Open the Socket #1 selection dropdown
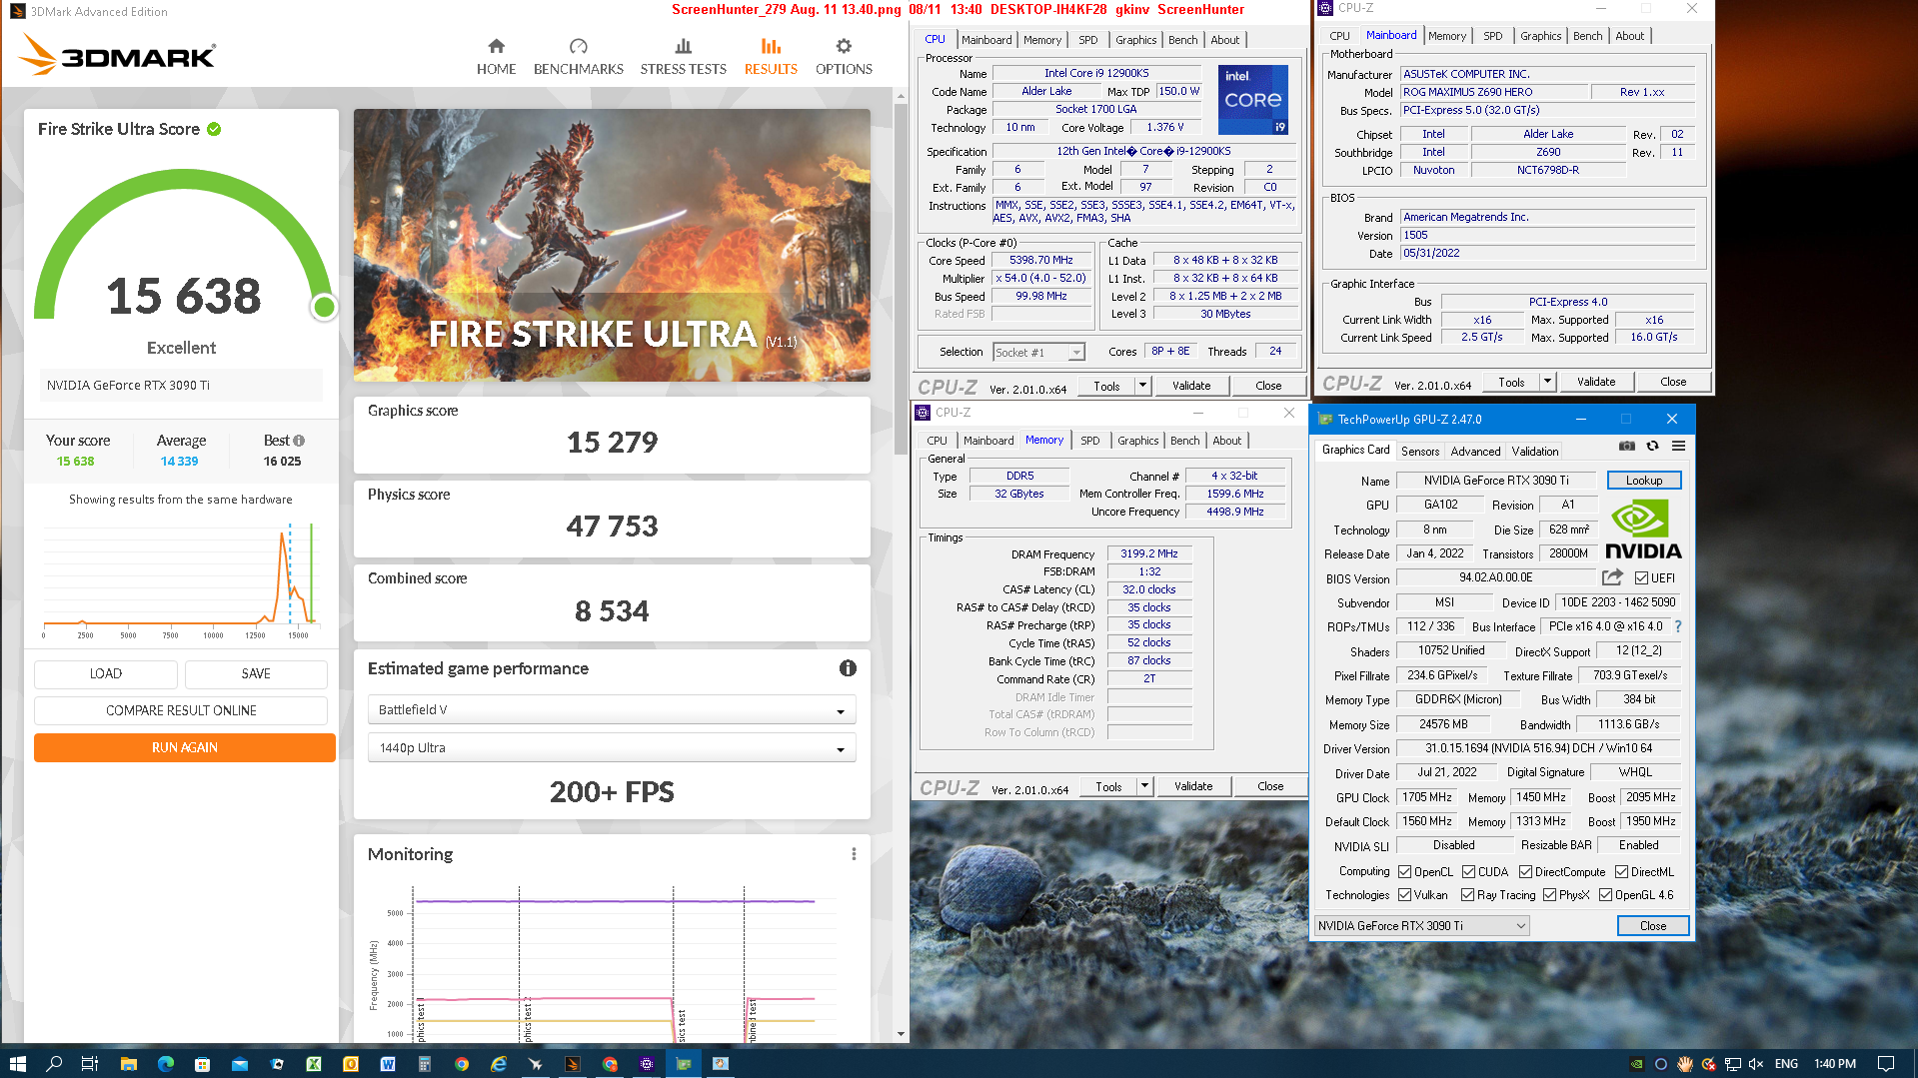 1038,352
